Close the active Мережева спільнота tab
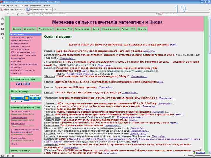211x158 pixels. [51, 9]
